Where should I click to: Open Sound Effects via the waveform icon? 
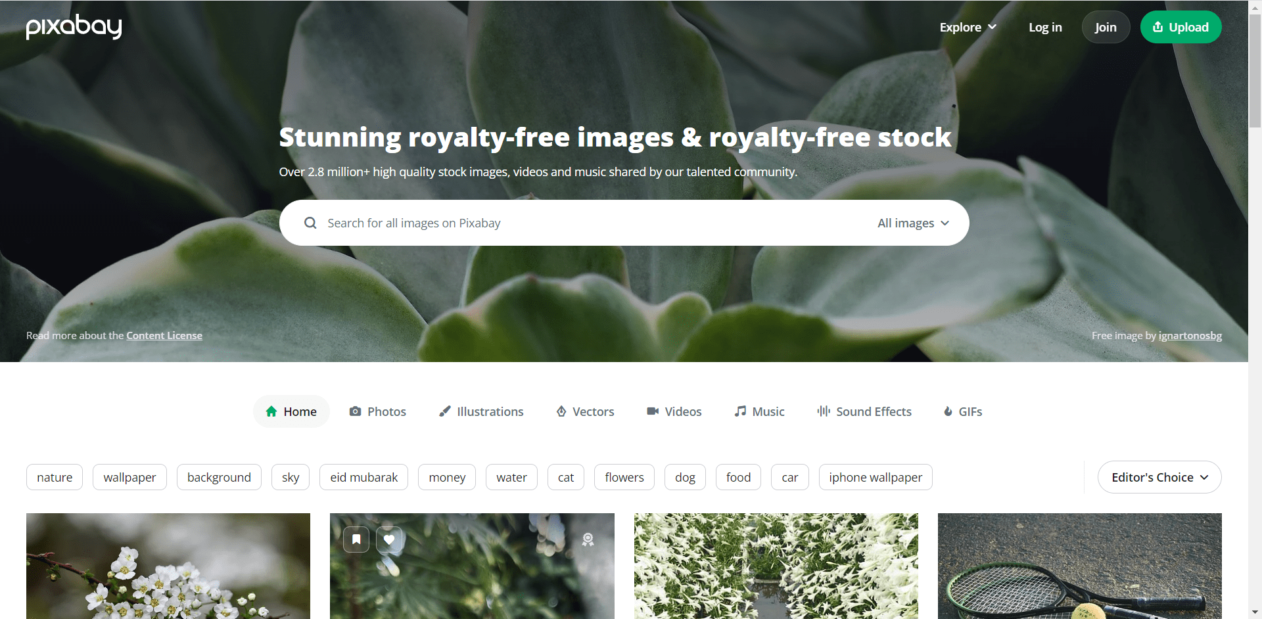click(824, 411)
